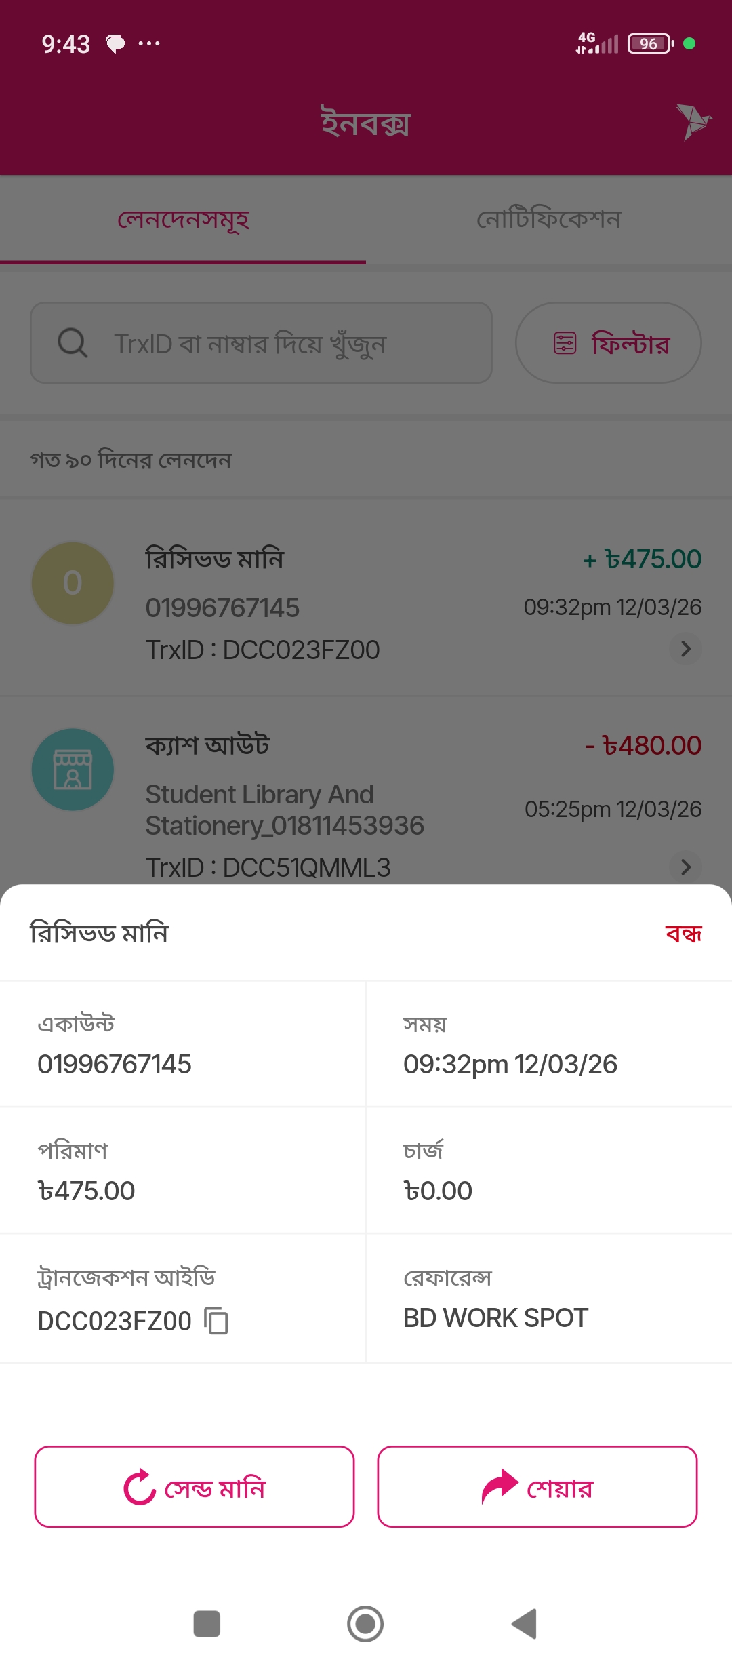Image resolution: width=732 pixels, height=1668 pixels.
Task: Tap the bKash bird logo icon
Action: coord(693,122)
